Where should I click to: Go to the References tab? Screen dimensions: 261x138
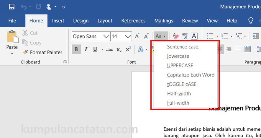pyautogui.click(x=133, y=21)
